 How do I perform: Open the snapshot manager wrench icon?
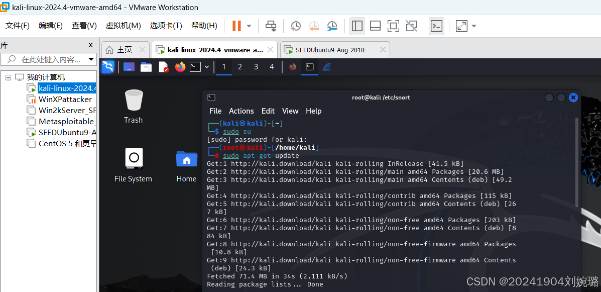[x=332, y=26]
